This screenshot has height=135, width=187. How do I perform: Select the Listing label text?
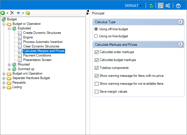coord(17,87)
